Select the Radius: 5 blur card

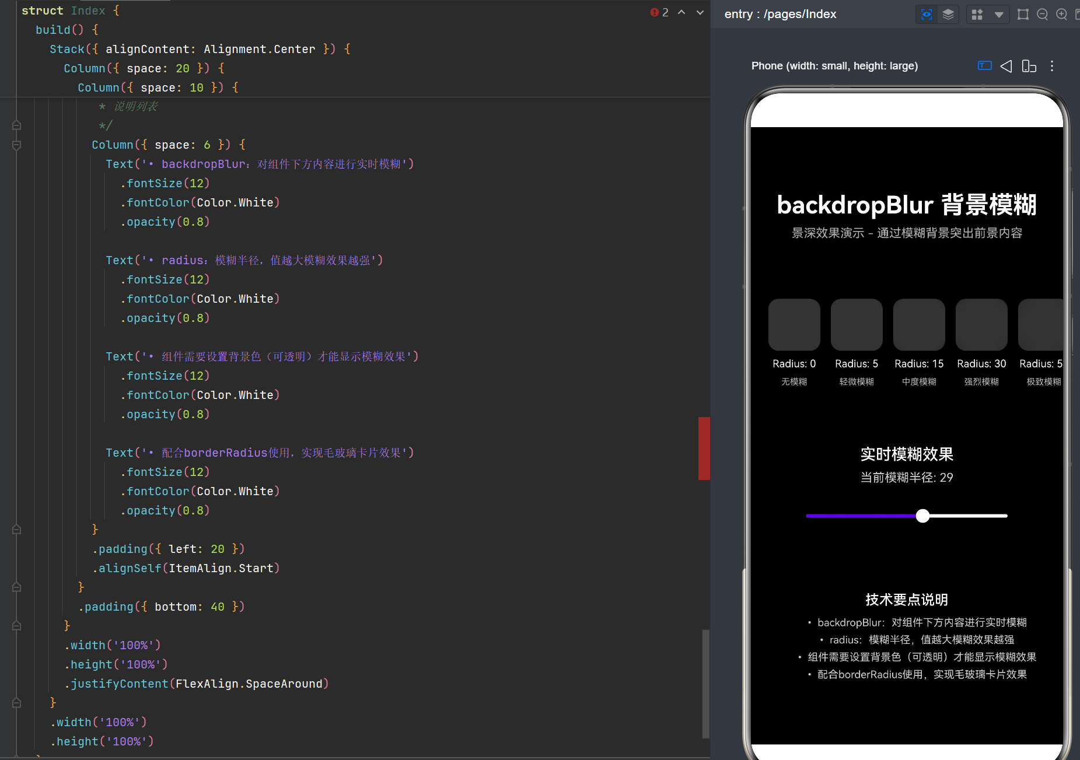pos(857,325)
